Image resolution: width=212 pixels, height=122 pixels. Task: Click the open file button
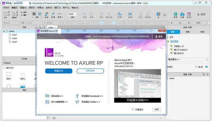point(90,71)
